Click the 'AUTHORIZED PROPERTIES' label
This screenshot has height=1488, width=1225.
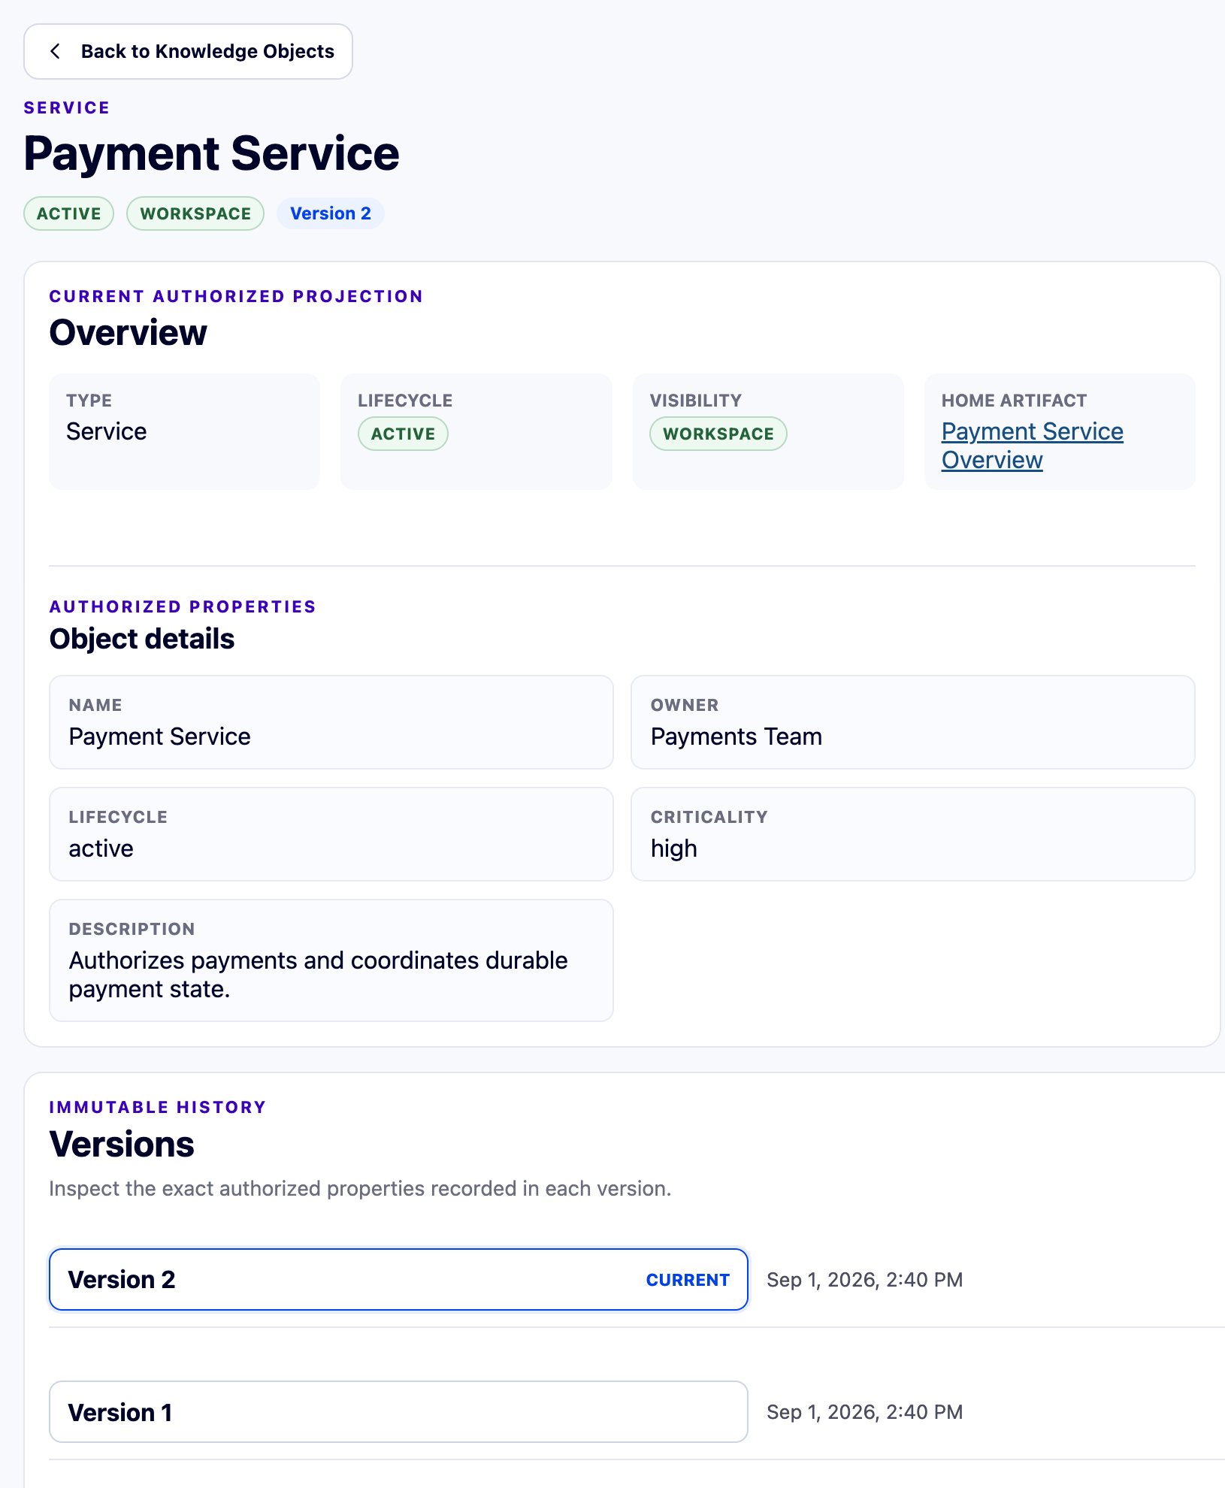coord(183,606)
